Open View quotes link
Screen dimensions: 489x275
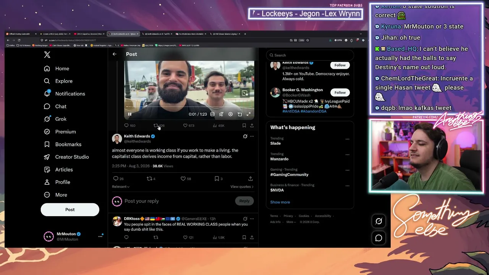[x=242, y=187]
